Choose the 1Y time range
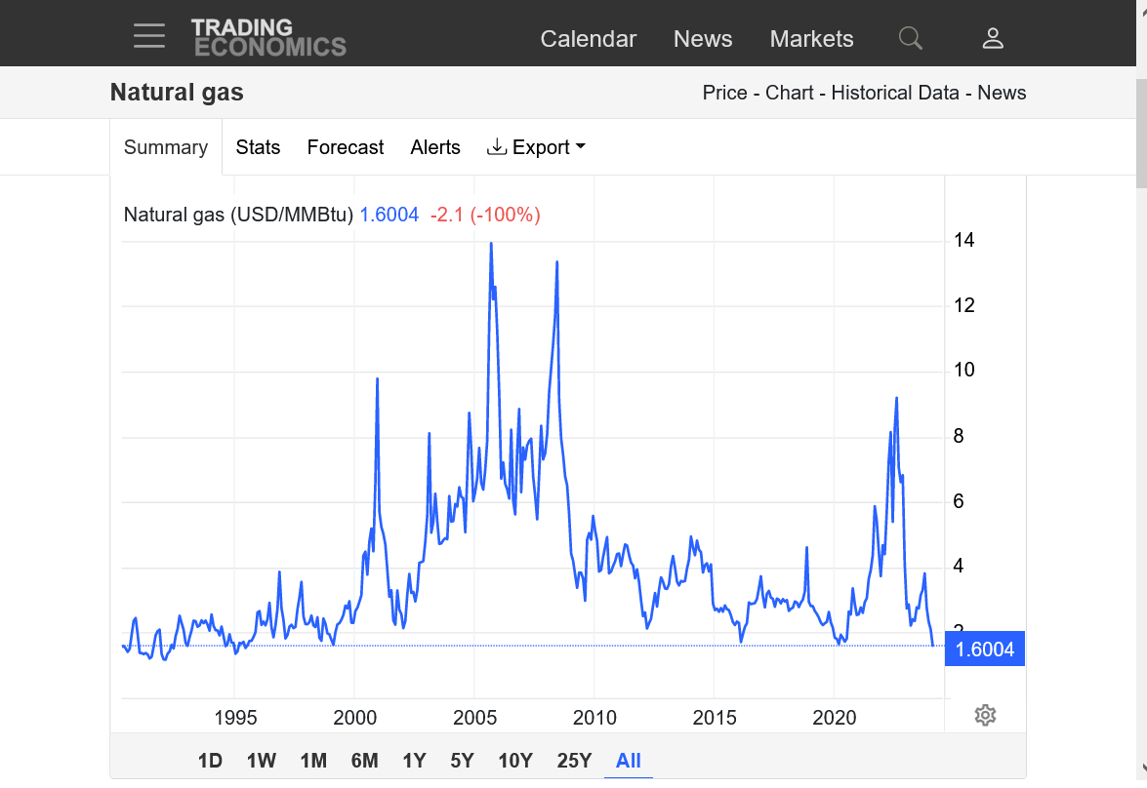 tap(414, 761)
